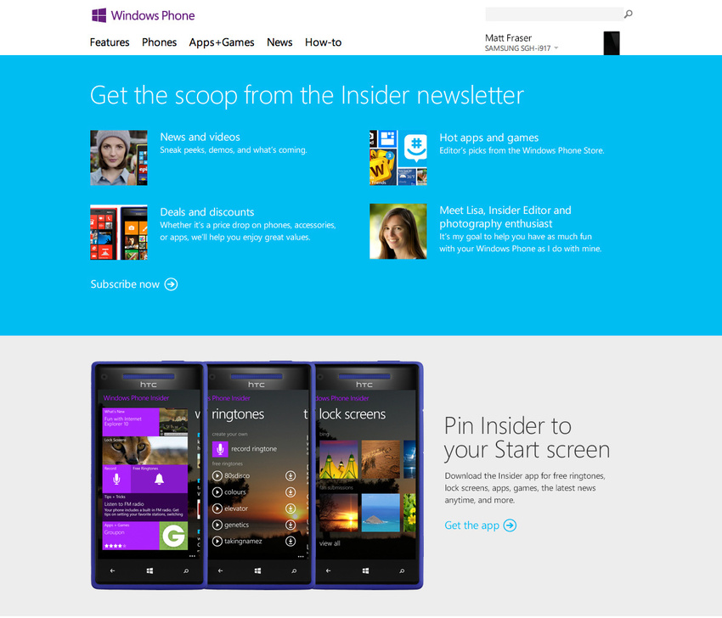Screen dimensions: 722x618
Task: Click the Get the app arrow icon
Action: [510, 525]
